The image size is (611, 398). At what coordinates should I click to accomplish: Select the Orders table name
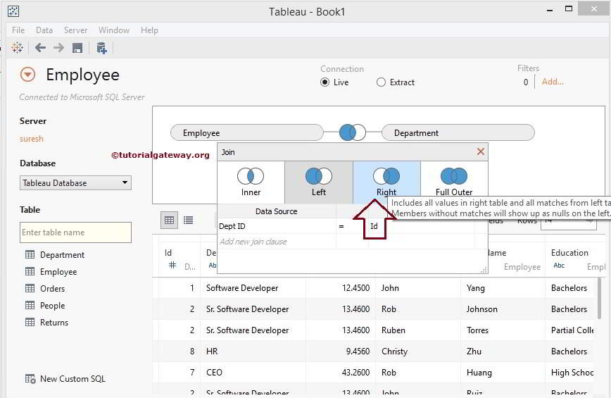click(53, 289)
